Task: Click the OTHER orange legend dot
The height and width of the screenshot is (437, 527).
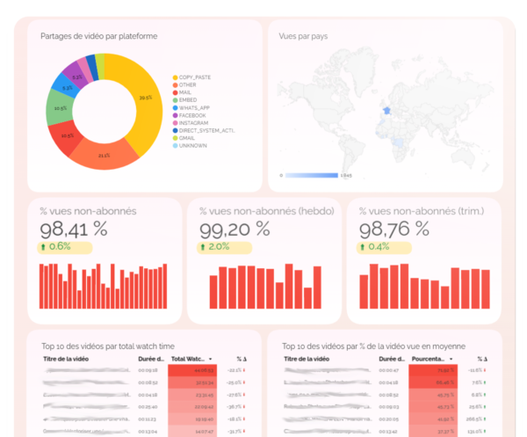Action: 175,85
